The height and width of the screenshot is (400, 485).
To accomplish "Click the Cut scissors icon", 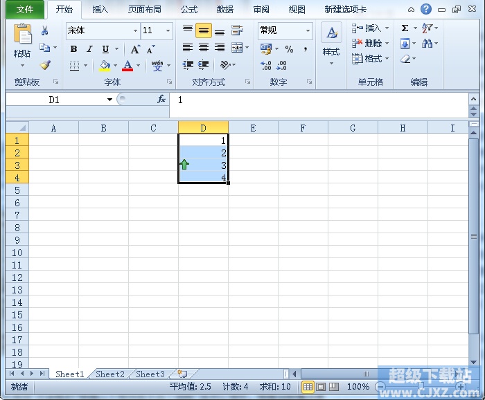I will coord(45,30).
